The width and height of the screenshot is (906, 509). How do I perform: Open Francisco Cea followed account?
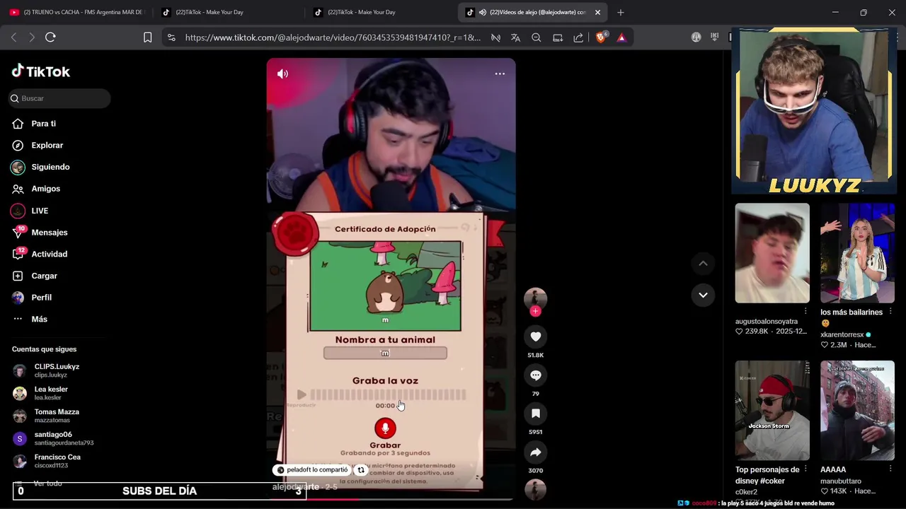tap(57, 461)
